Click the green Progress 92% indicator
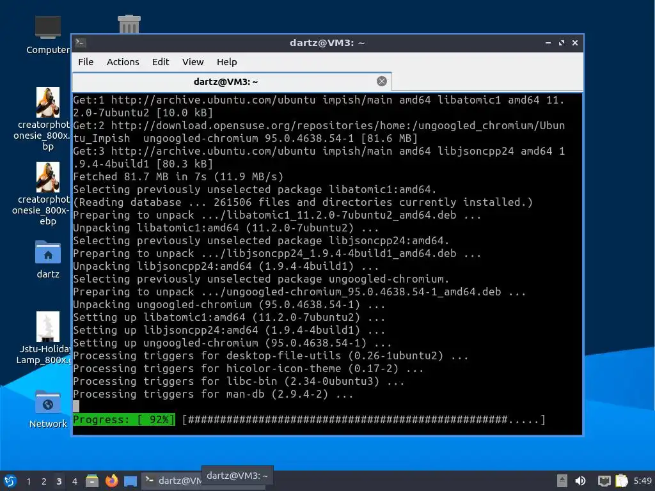Image resolution: width=655 pixels, height=491 pixels. tap(123, 419)
